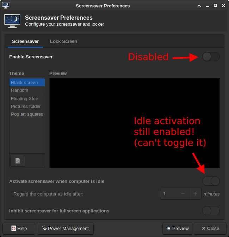Image resolution: width=229 pixels, height=237 pixels.
Task: Click the screensaver monitor icon in header
Action: point(12,21)
